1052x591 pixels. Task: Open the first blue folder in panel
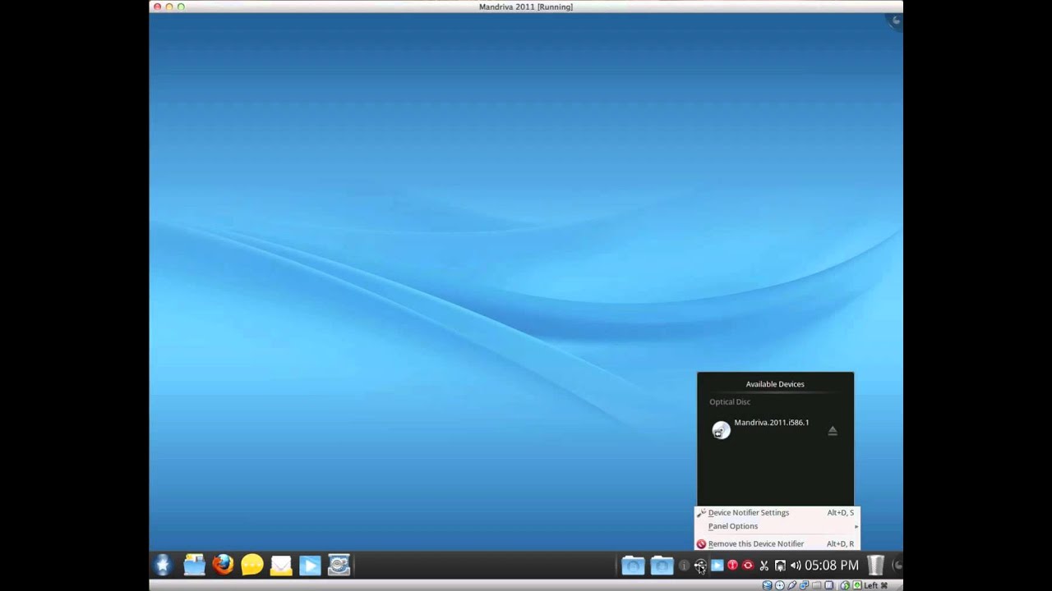click(x=633, y=565)
